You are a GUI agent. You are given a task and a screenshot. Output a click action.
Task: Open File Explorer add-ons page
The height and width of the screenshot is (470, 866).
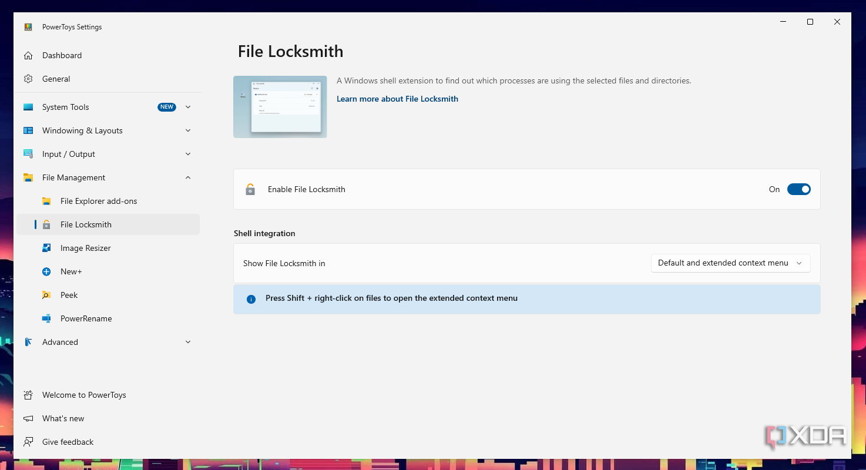tap(108, 201)
